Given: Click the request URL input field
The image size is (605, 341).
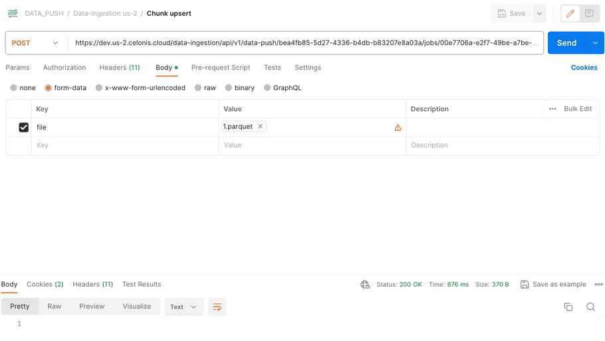Looking at the screenshot, I should pyautogui.click(x=306, y=43).
